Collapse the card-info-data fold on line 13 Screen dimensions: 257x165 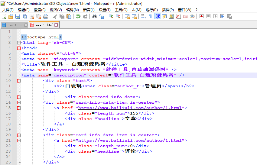point(19,97)
